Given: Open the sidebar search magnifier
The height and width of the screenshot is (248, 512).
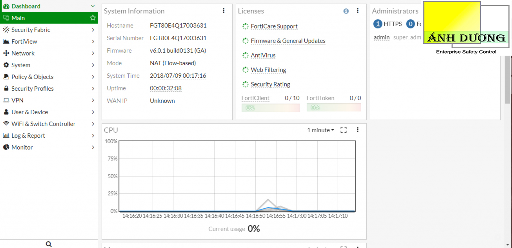Looking at the screenshot, I should click(49, 244).
